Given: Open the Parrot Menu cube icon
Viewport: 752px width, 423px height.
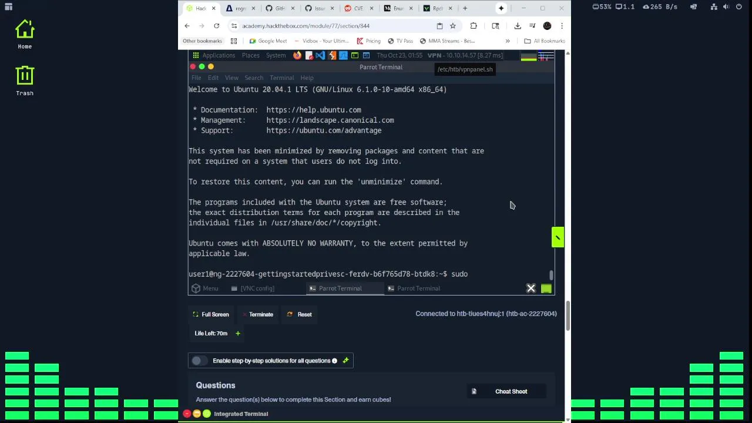Looking at the screenshot, I should coord(196,288).
